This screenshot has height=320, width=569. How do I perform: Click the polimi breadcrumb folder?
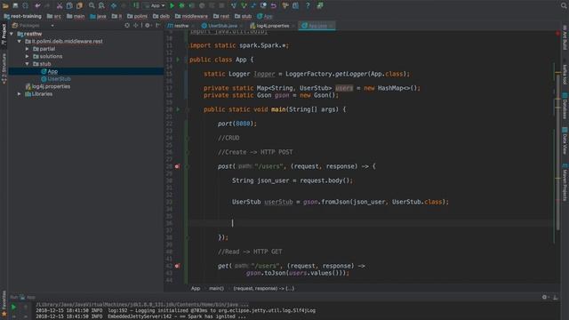pyautogui.click(x=138, y=16)
